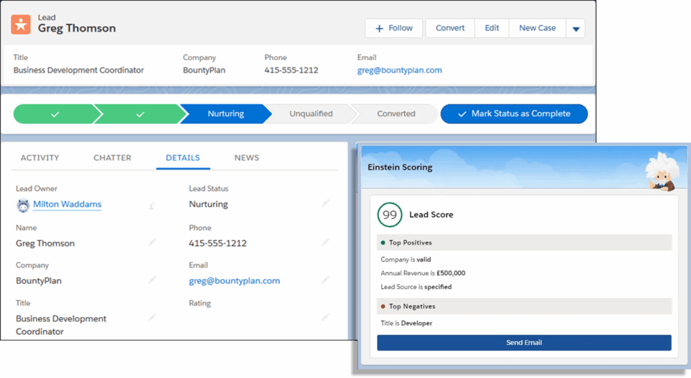Click the plus icon on Follow
This screenshot has height=378, width=691.
click(379, 28)
